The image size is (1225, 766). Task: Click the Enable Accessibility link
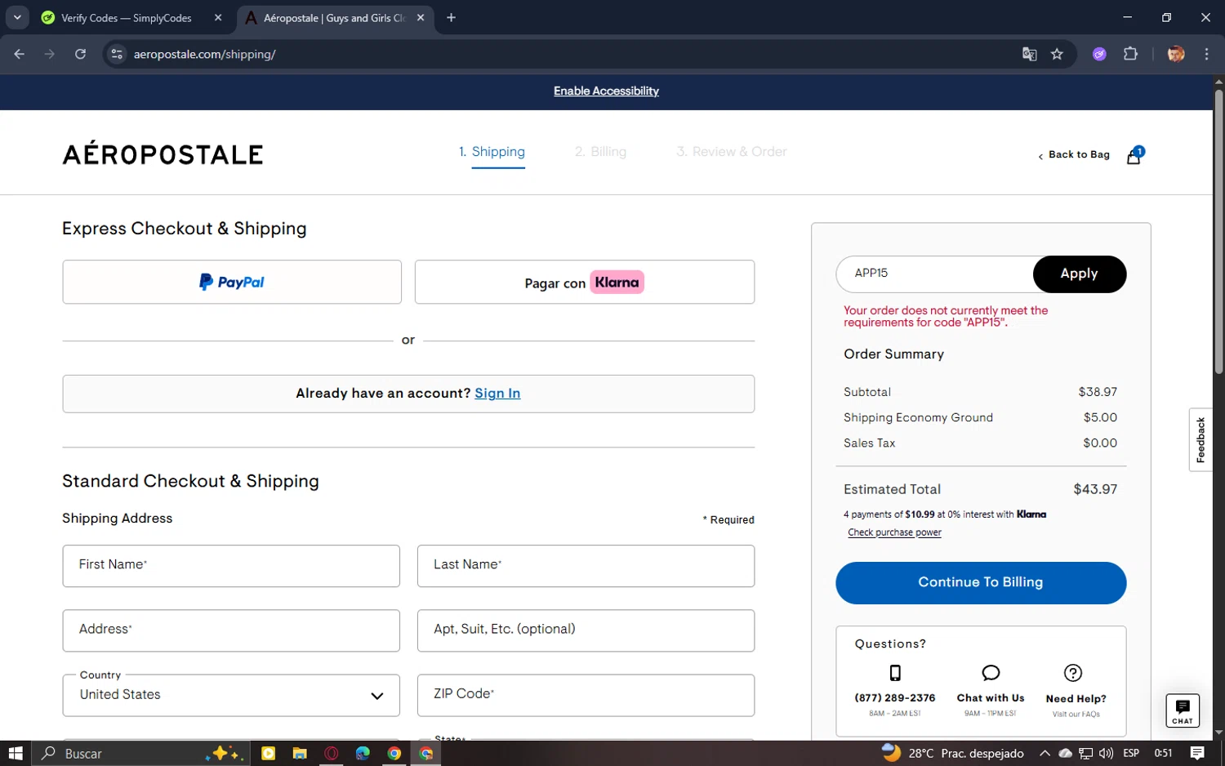click(x=606, y=91)
